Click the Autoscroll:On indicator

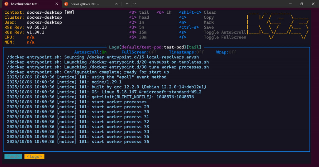pyautogui.click(x=90, y=52)
